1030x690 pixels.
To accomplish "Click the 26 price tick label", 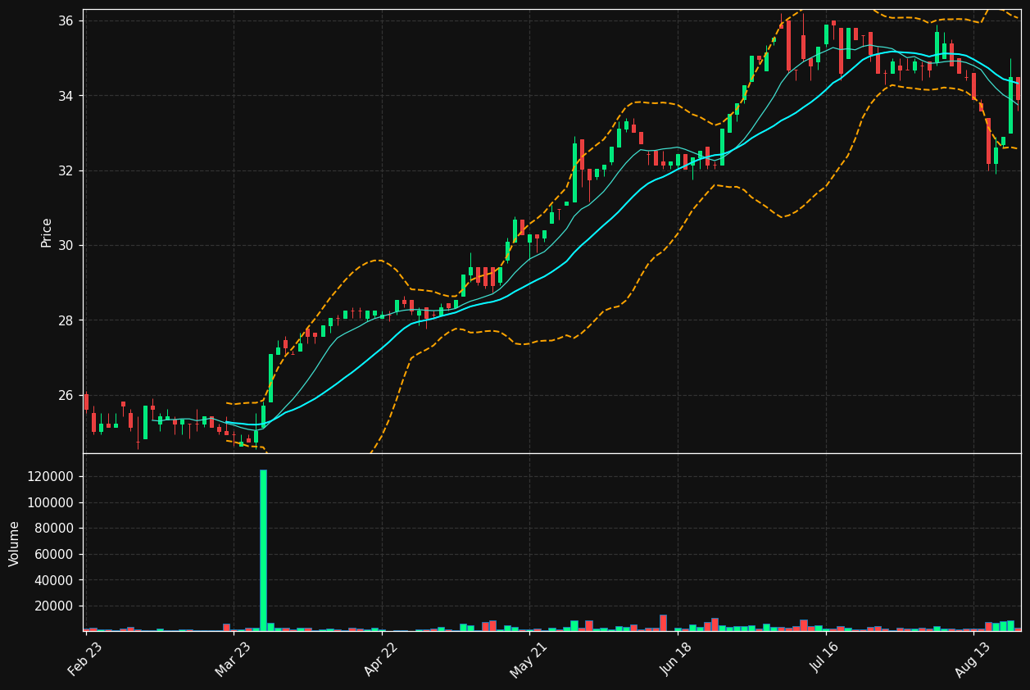I will pos(67,396).
